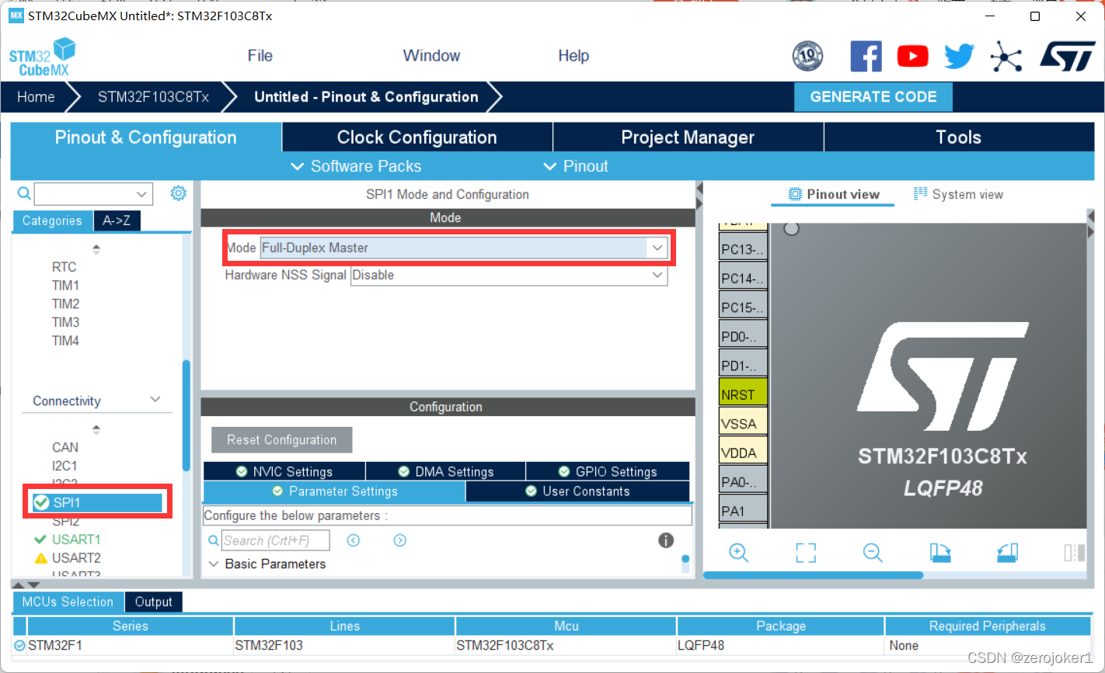The image size is (1105, 673).
Task: Click the peripheral list vertical scrollbar
Action: [186, 415]
